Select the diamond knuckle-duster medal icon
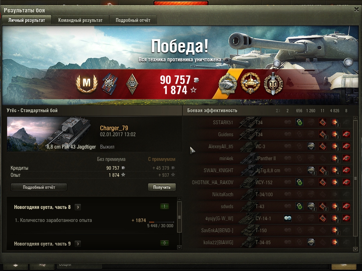Screen dimensions: 362x271 (132, 84)
